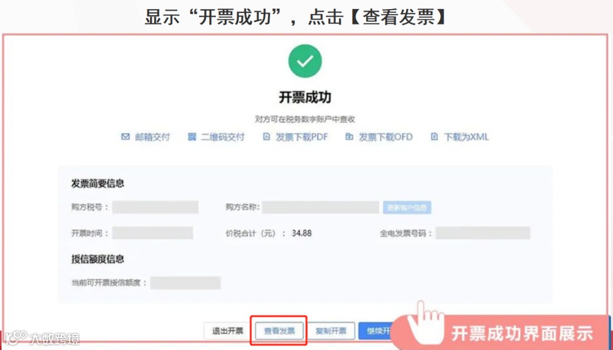
Task: Click the PDF download icon
Action: 267,136
